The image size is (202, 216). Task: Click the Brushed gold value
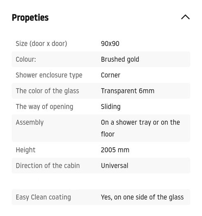click(120, 59)
